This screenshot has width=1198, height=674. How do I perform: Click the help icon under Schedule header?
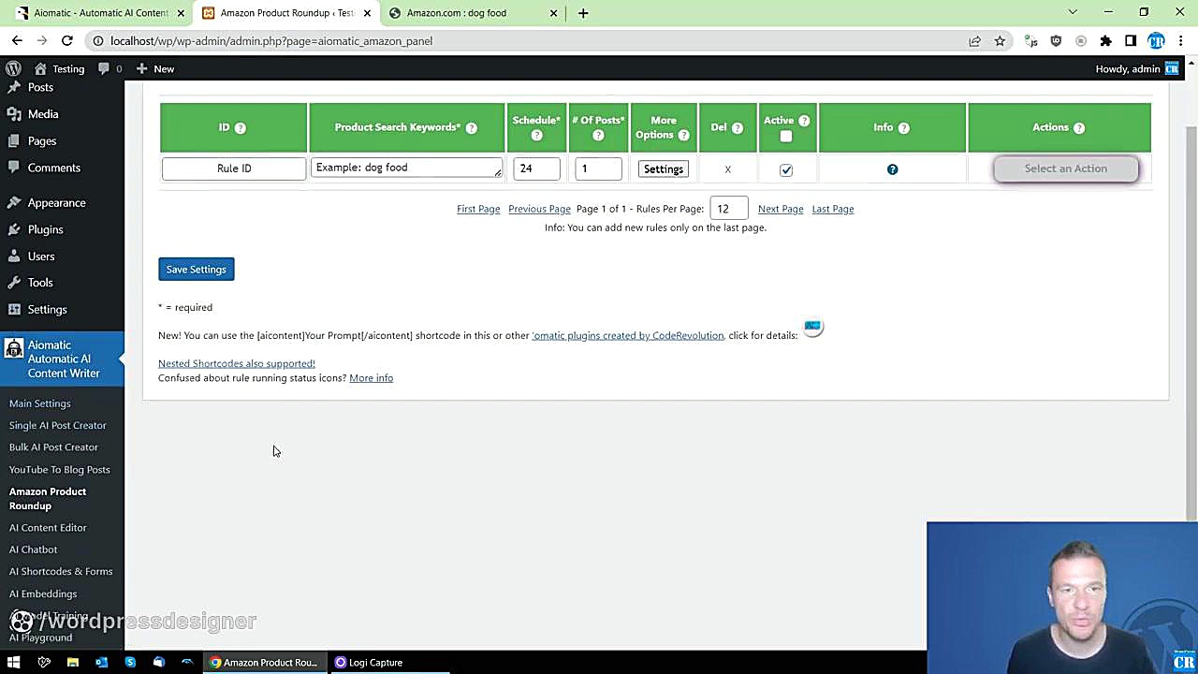536,136
